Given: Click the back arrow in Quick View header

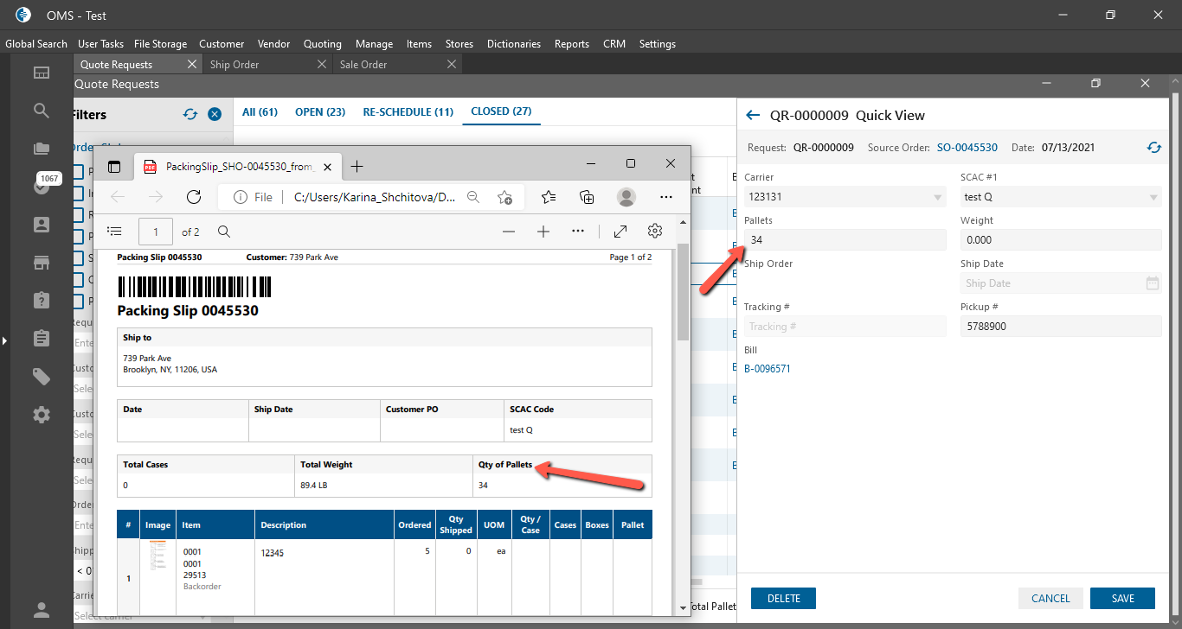Looking at the screenshot, I should 753,115.
